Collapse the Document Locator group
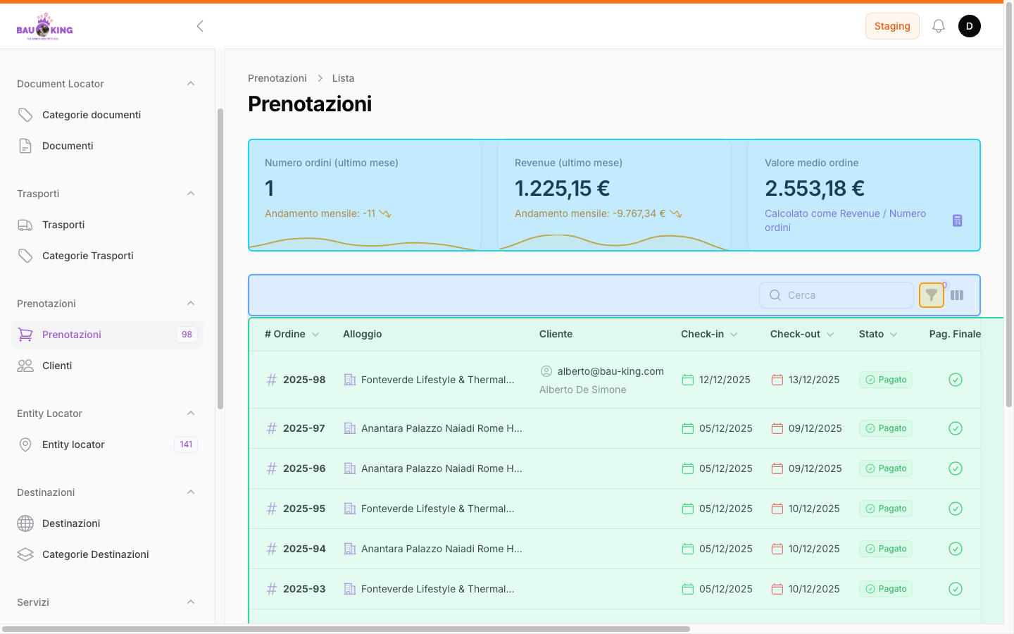Viewport: 1014px width, 634px height. 191,84
